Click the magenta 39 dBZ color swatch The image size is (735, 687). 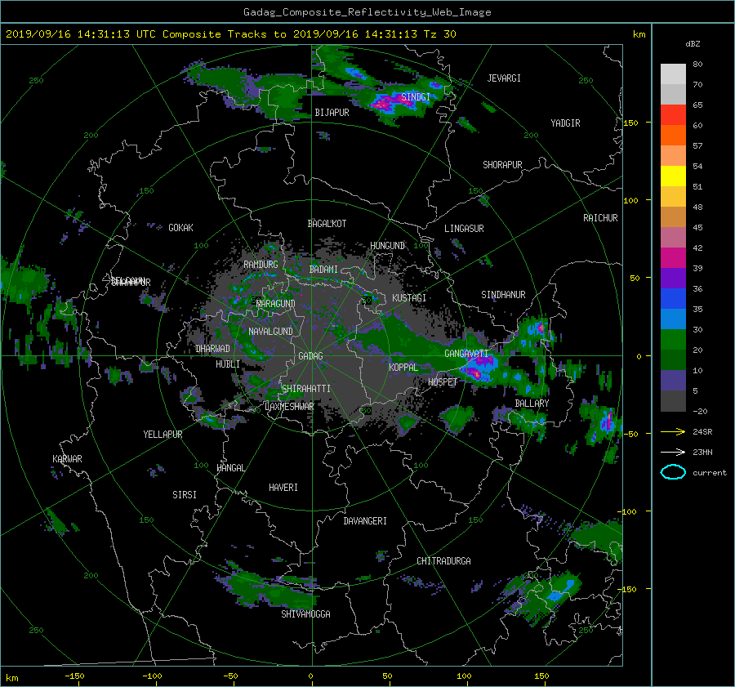pos(673,257)
